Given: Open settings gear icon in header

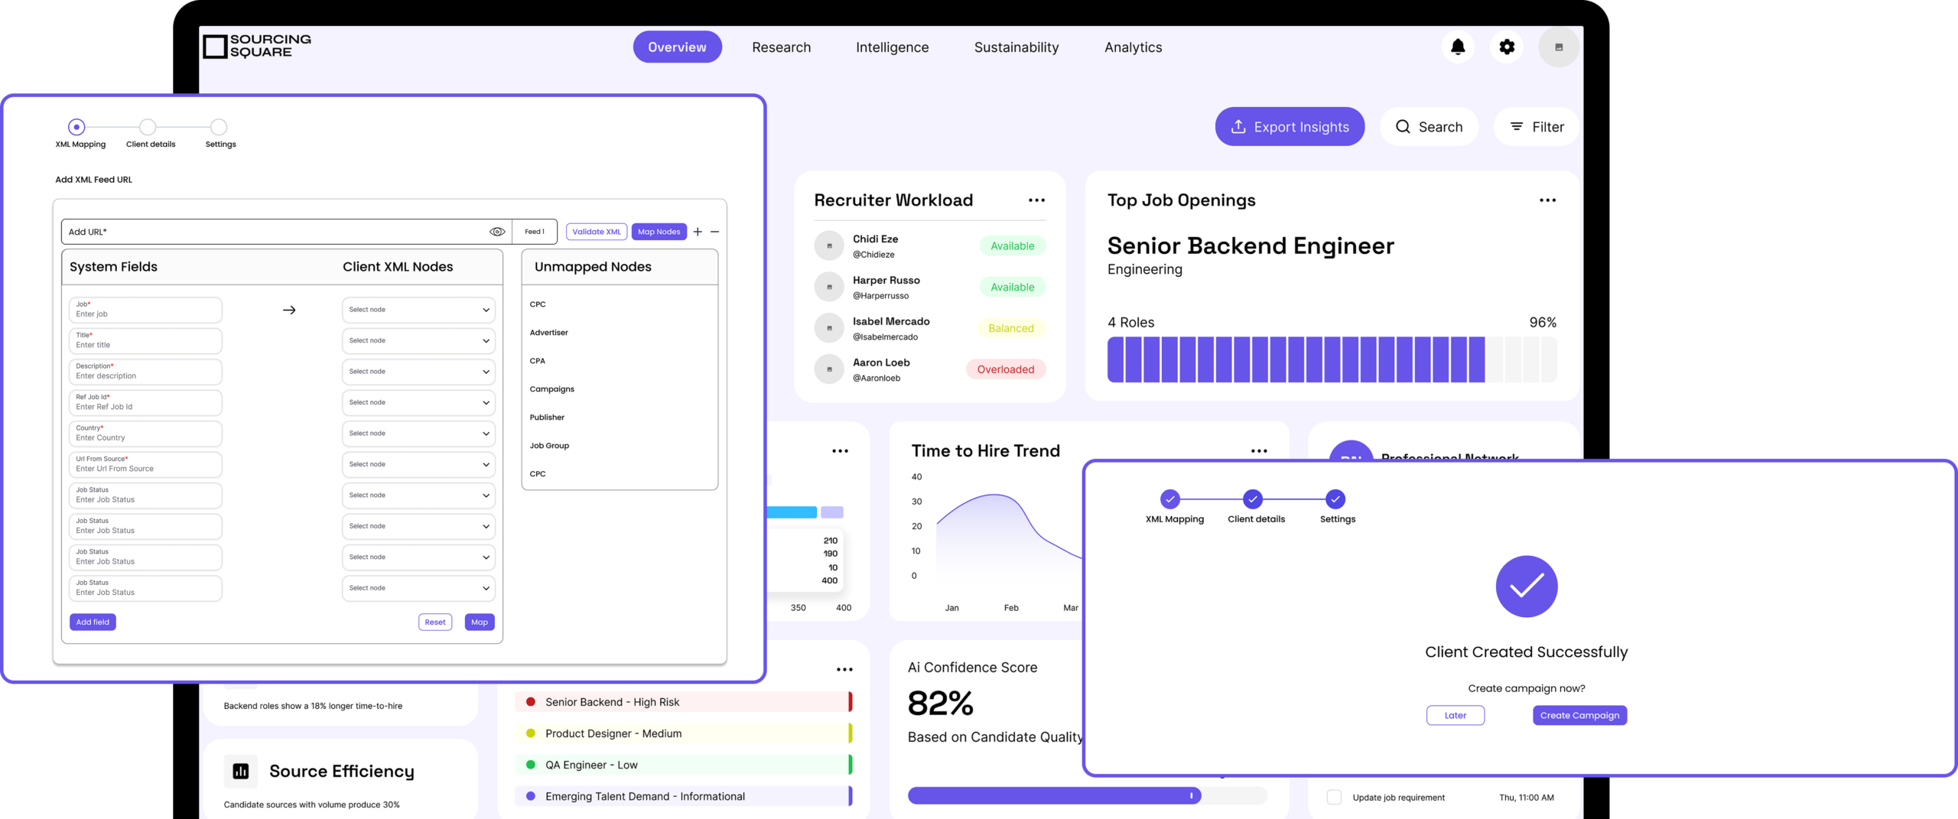Looking at the screenshot, I should click(1507, 47).
